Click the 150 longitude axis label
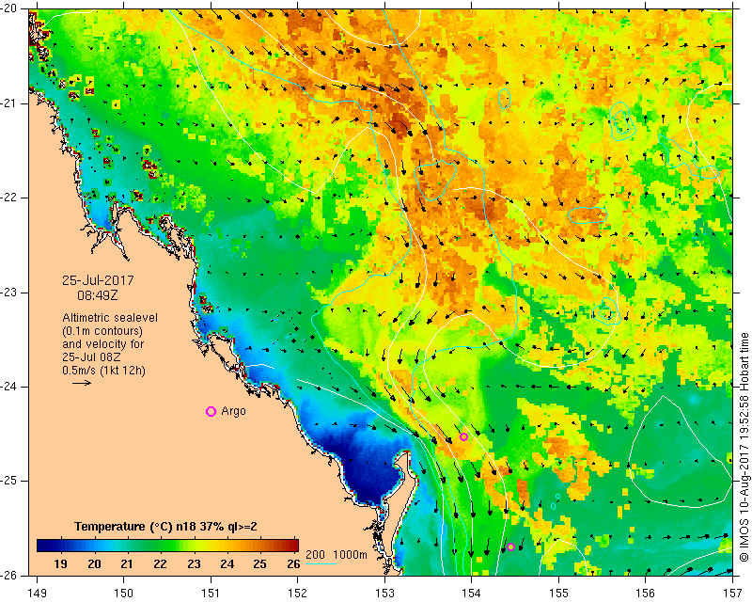 [124, 593]
